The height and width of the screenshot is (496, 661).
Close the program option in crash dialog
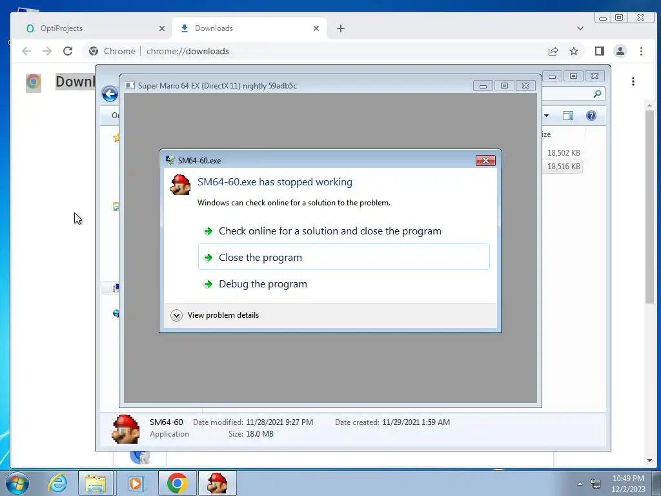[343, 257]
